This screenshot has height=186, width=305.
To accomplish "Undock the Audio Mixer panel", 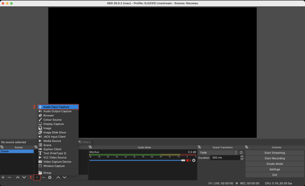I will 90,147.
